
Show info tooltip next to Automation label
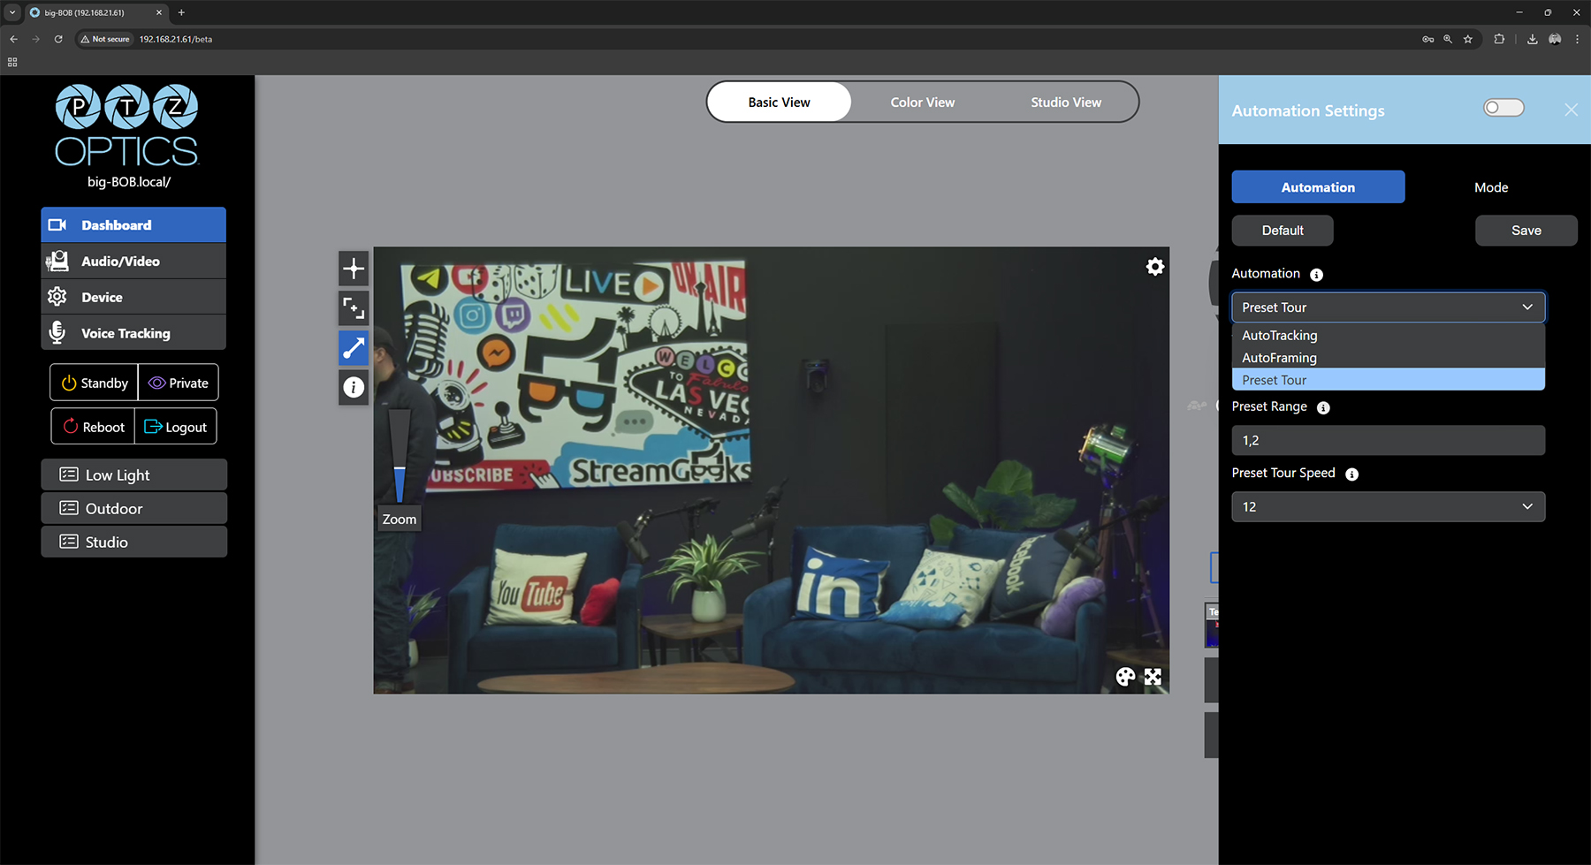click(x=1316, y=275)
